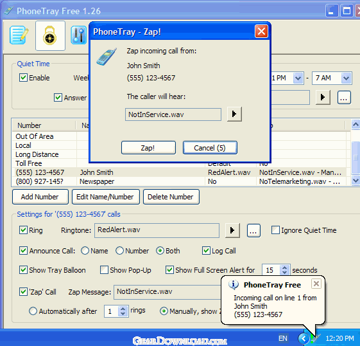Click NotInService.wav field in Zap dialog

[173, 114]
